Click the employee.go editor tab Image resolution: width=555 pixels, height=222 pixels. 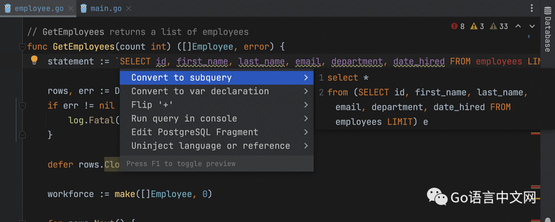35,8
